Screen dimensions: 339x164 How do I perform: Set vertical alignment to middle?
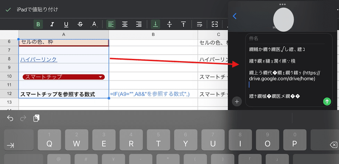coord(169,25)
